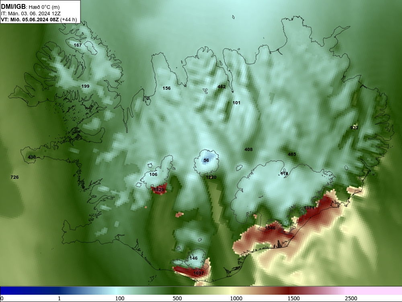The height and width of the screenshot is (302, 402).
Task: Click the map value 156
Action: 167,88
